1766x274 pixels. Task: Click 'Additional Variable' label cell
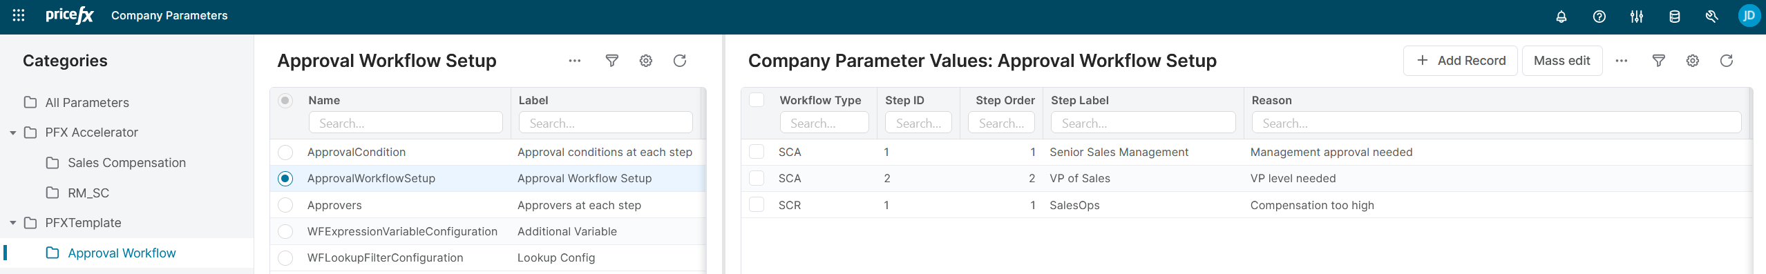[x=567, y=231]
